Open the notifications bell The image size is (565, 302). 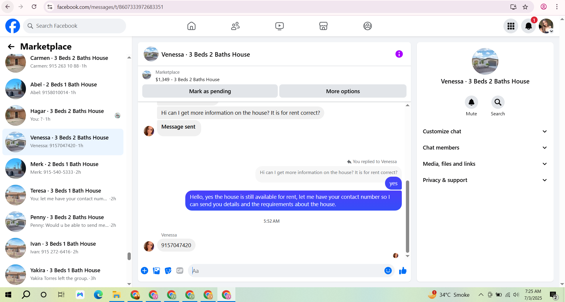pyautogui.click(x=528, y=26)
